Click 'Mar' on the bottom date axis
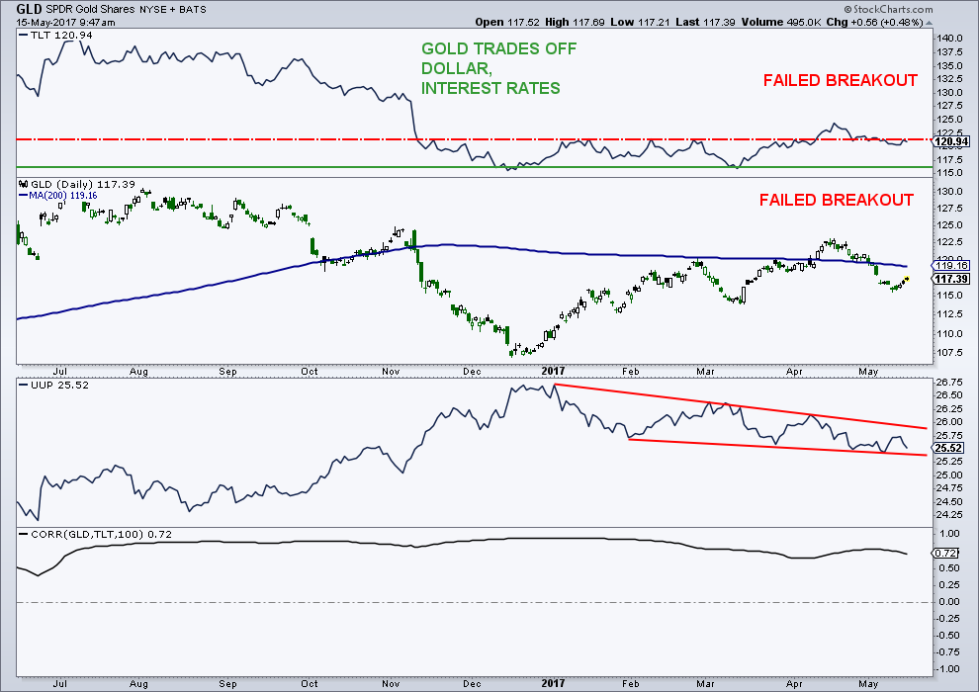 pyautogui.click(x=705, y=684)
